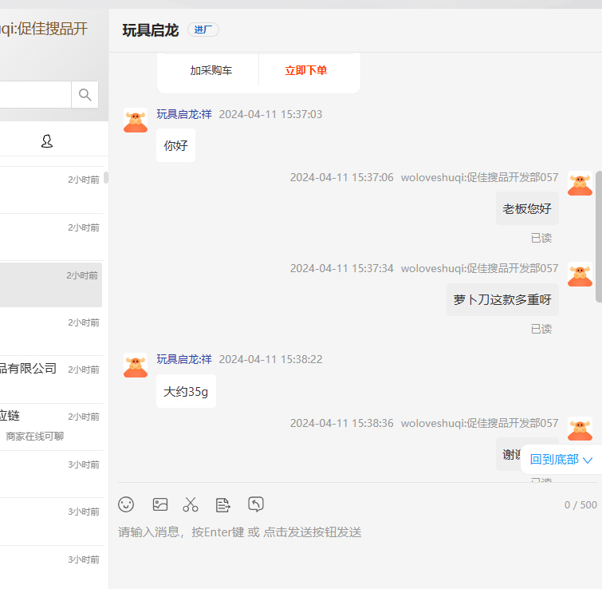602x589 pixels.
Task: Open the emoji picker in message toolbar
Action: [126, 504]
